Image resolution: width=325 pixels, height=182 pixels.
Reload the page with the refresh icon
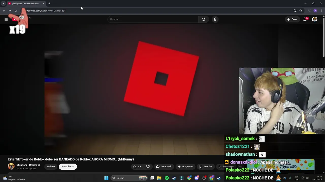pyautogui.click(x=16, y=11)
